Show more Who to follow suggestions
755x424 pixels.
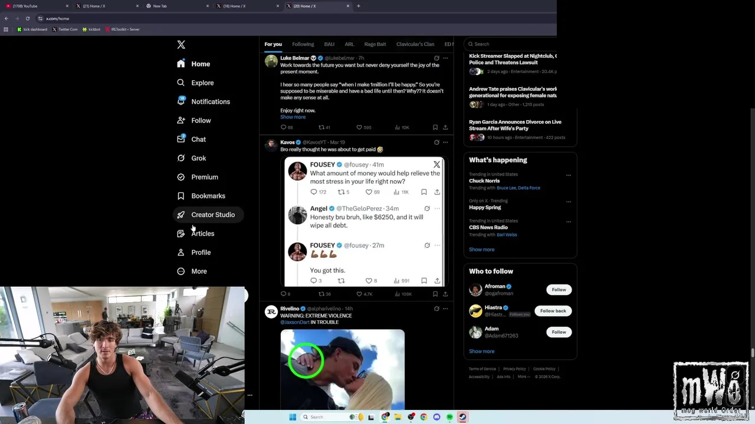(x=482, y=351)
